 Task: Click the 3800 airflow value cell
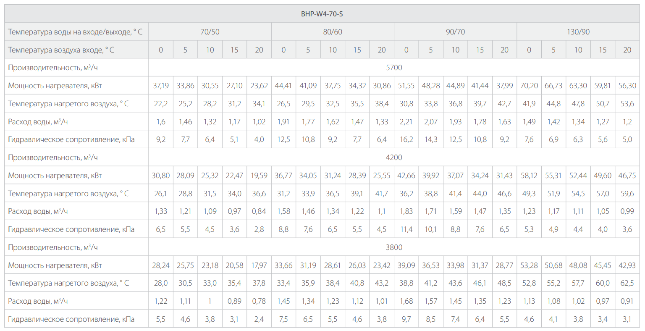click(393, 247)
